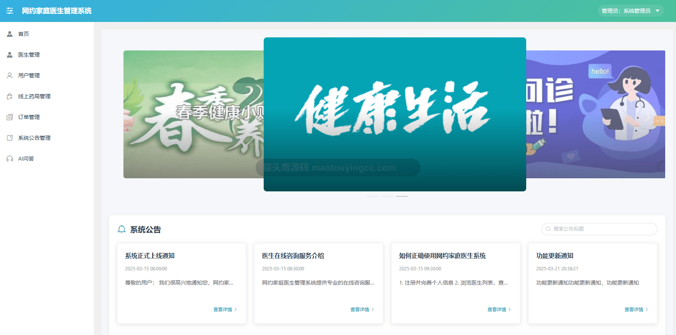
Task: Open the 系统管理员 account menu
Action: [x=631, y=11]
